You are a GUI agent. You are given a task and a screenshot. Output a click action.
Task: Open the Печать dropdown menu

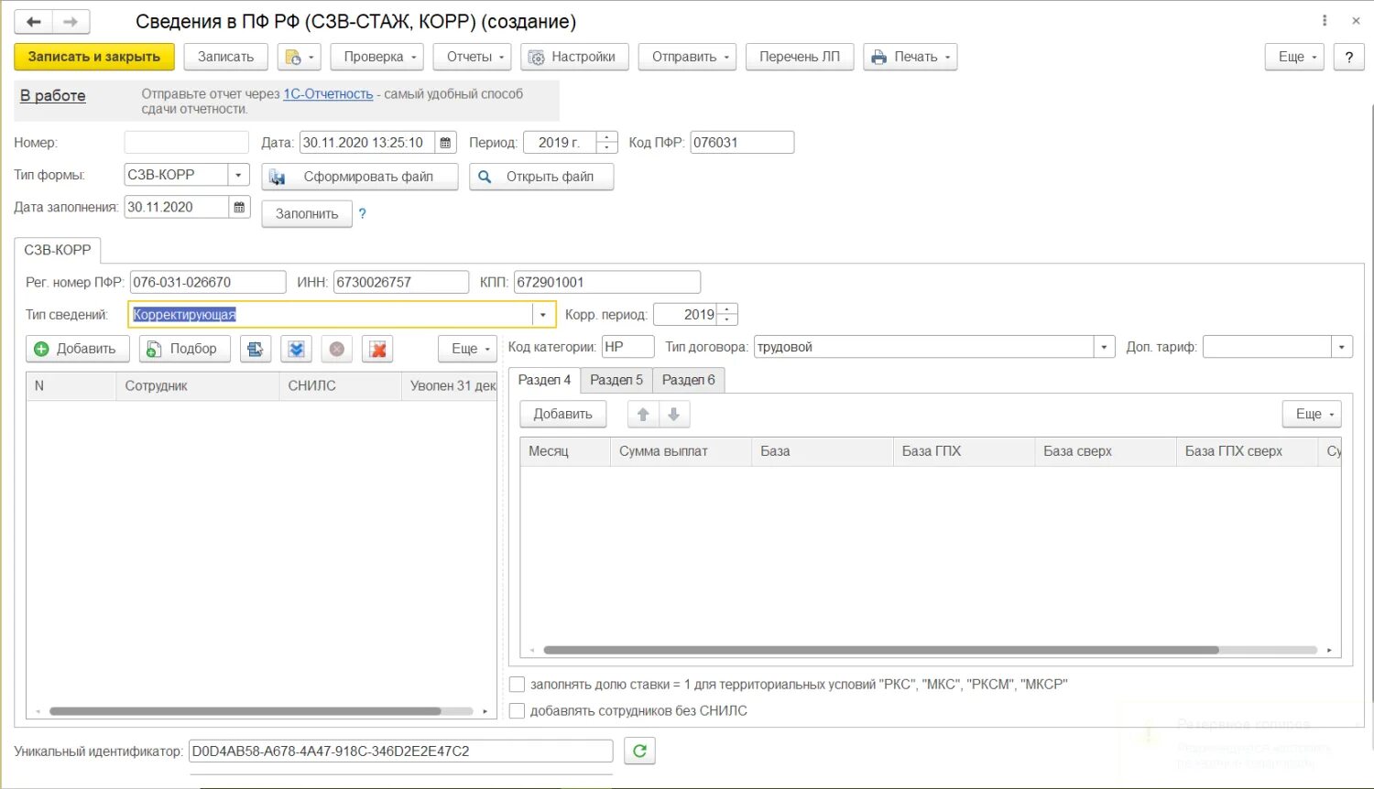[x=911, y=57]
